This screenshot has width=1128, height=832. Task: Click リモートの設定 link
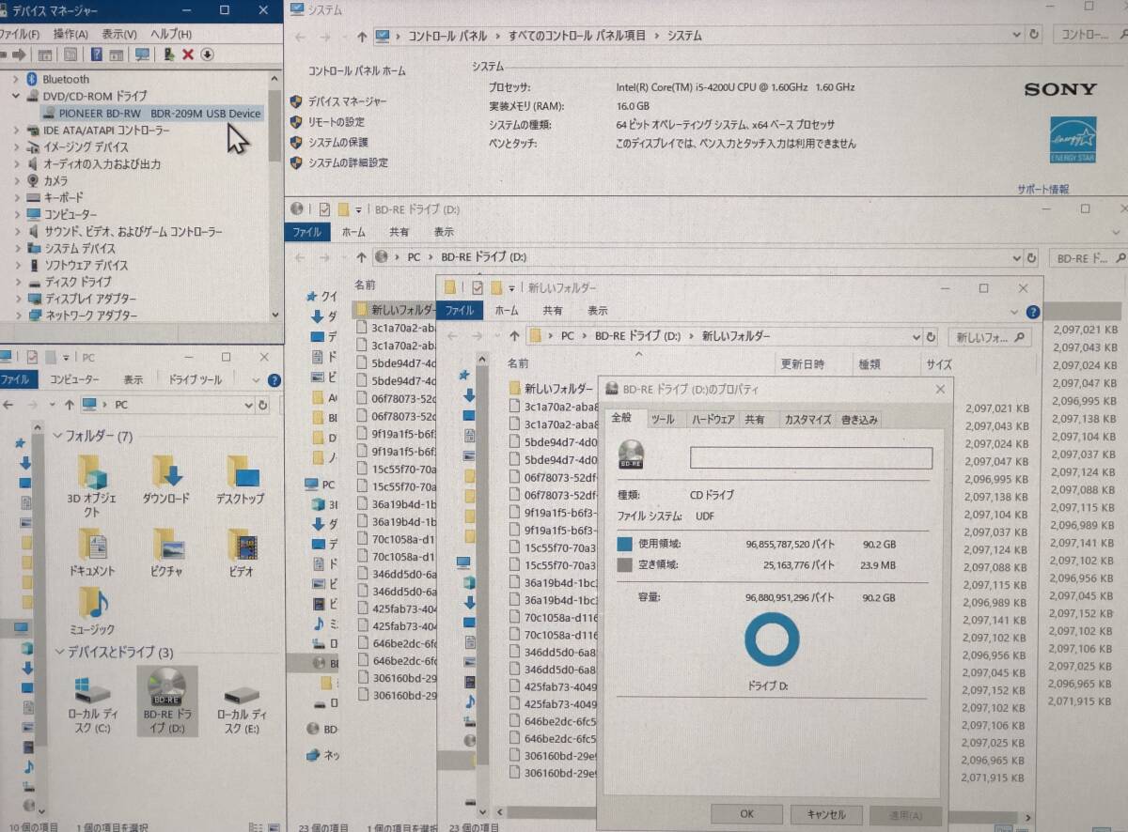click(x=337, y=122)
